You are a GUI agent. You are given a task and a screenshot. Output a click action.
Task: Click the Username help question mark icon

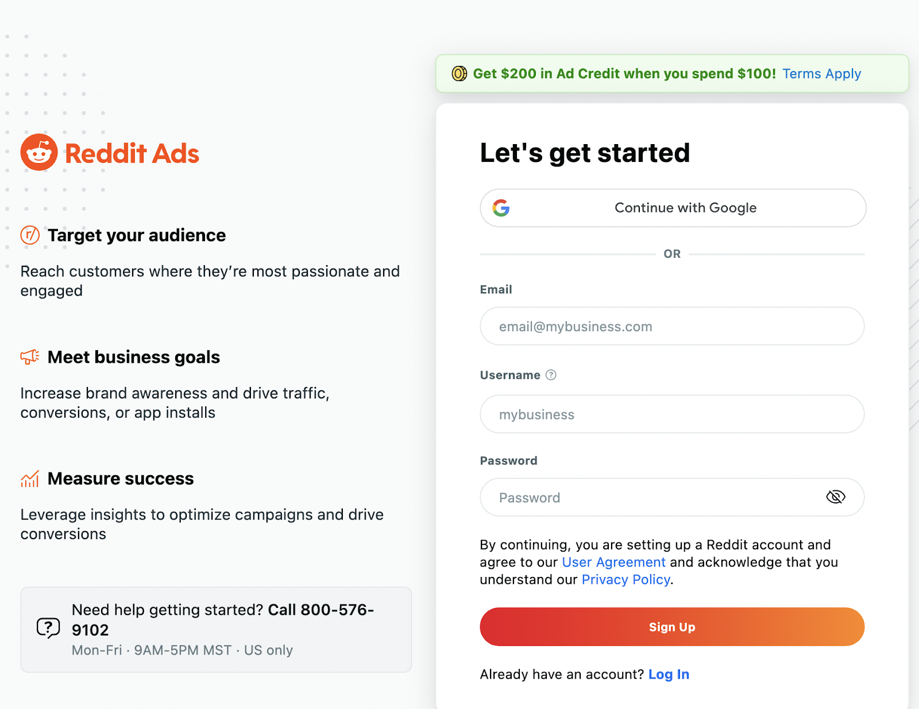551,375
